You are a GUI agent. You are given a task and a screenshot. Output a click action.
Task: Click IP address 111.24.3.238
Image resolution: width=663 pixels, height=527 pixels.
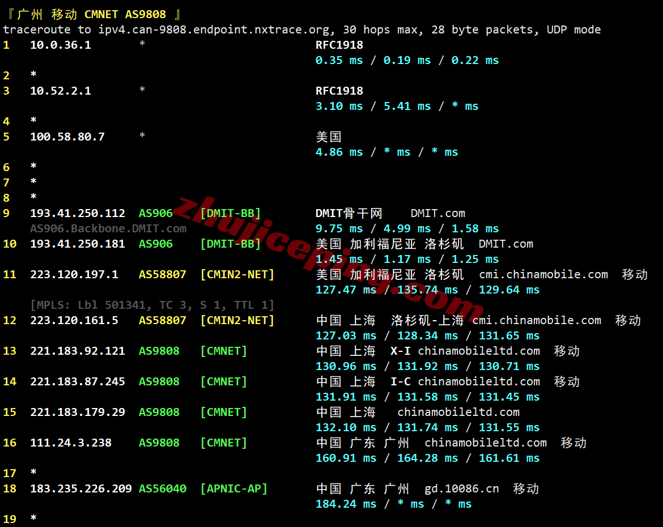pyautogui.click(x=71, y=443)
